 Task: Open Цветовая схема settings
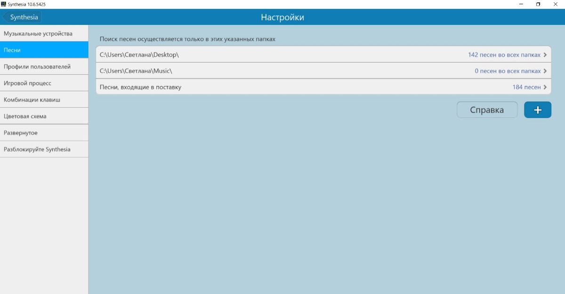click(44, 116)
